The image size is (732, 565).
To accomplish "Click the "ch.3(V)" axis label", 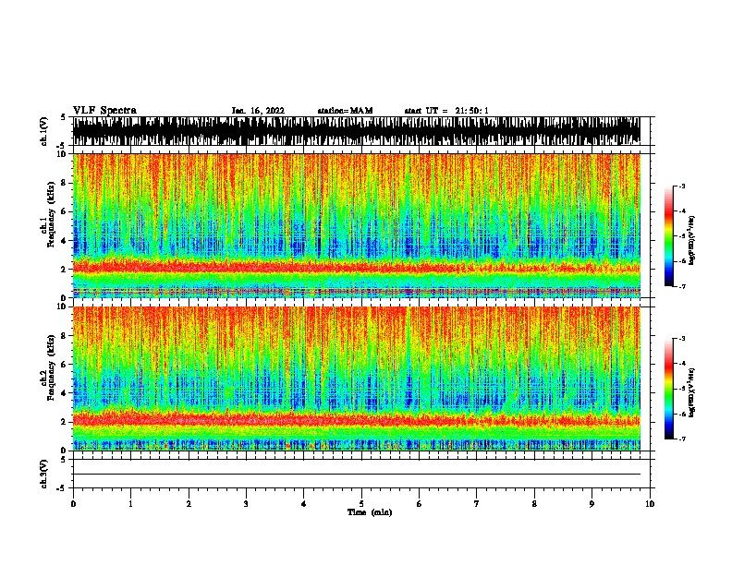I will pos(43,474).
